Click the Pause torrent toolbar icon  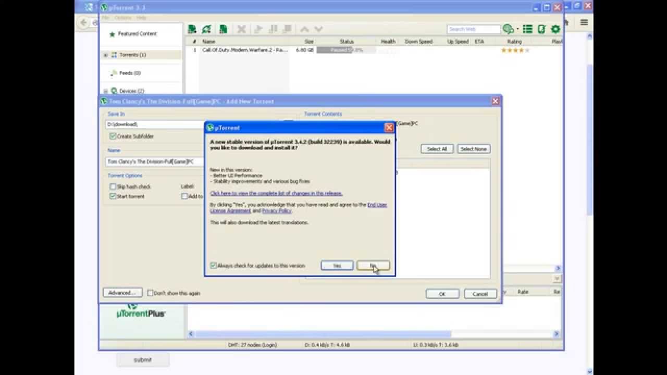tap(273, 29)
